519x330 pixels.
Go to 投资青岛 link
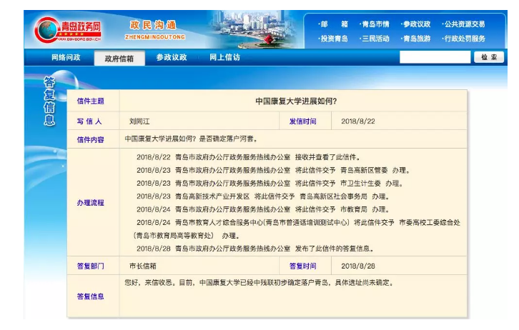[334, 39]
